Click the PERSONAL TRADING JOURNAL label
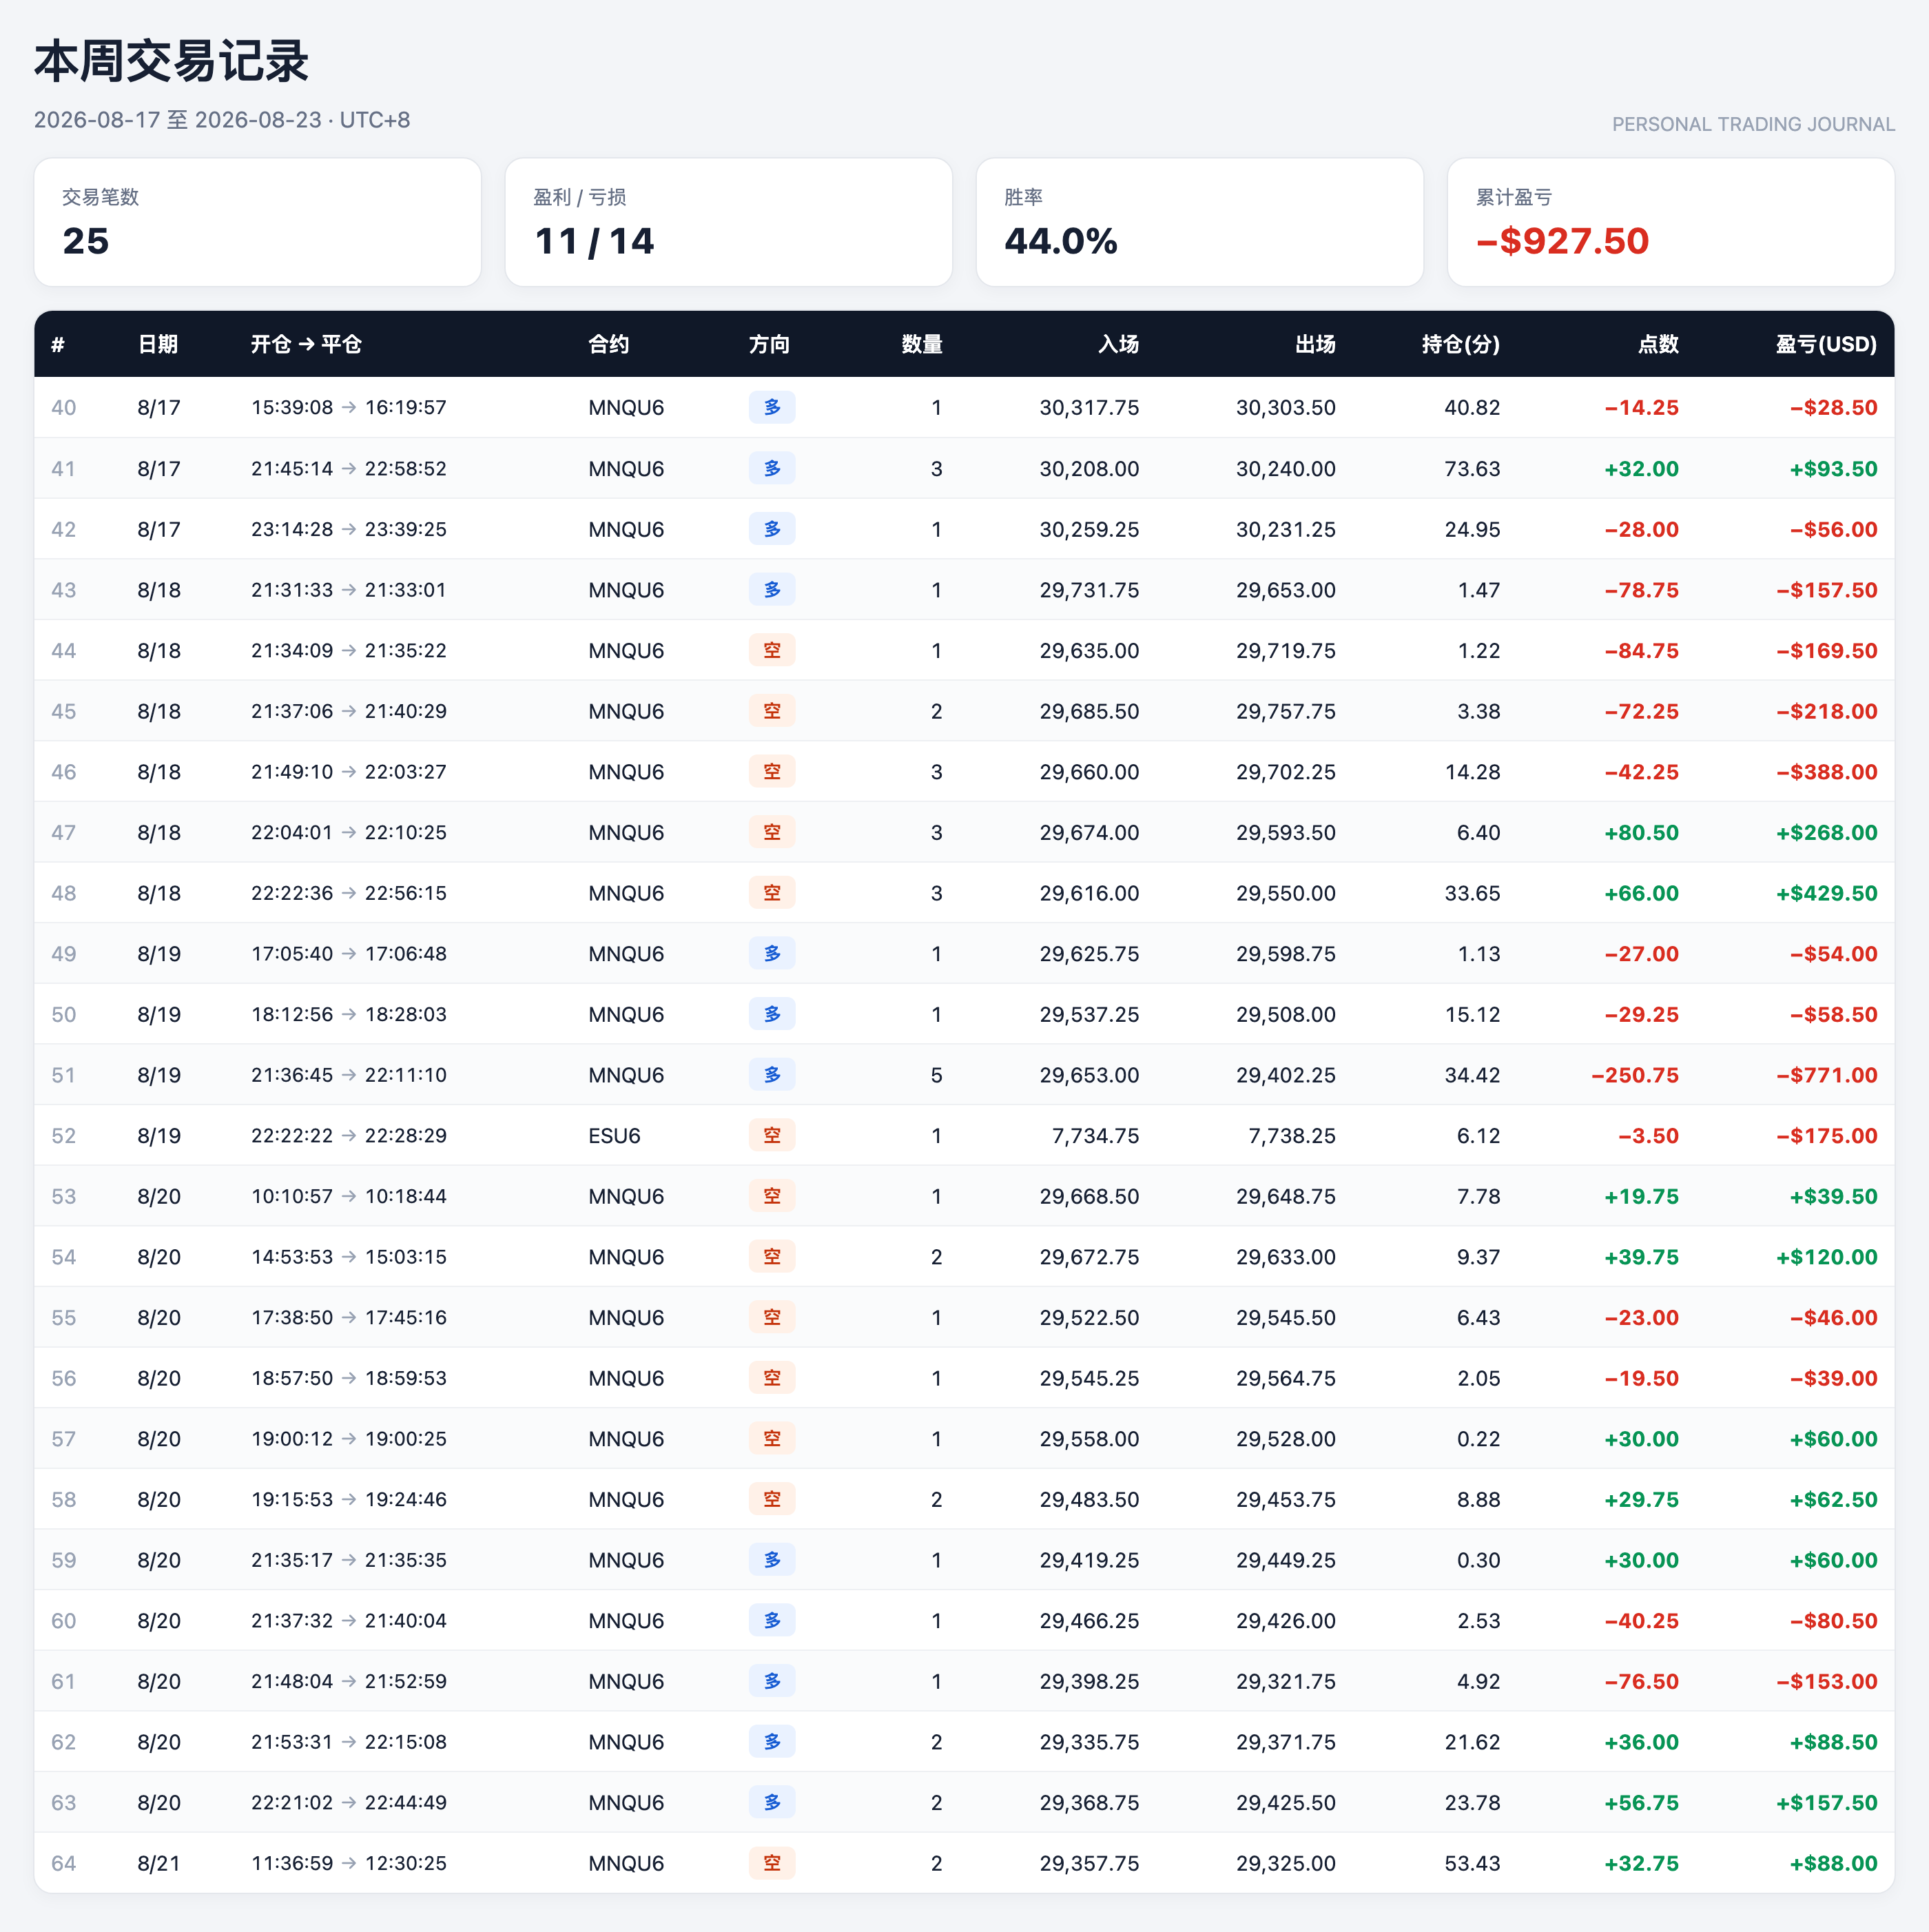Viewport: 1929px width, 1932px height. point(1753,124)
